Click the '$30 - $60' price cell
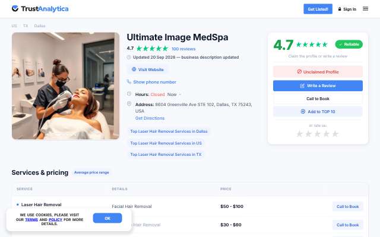 tap(231, 225)
